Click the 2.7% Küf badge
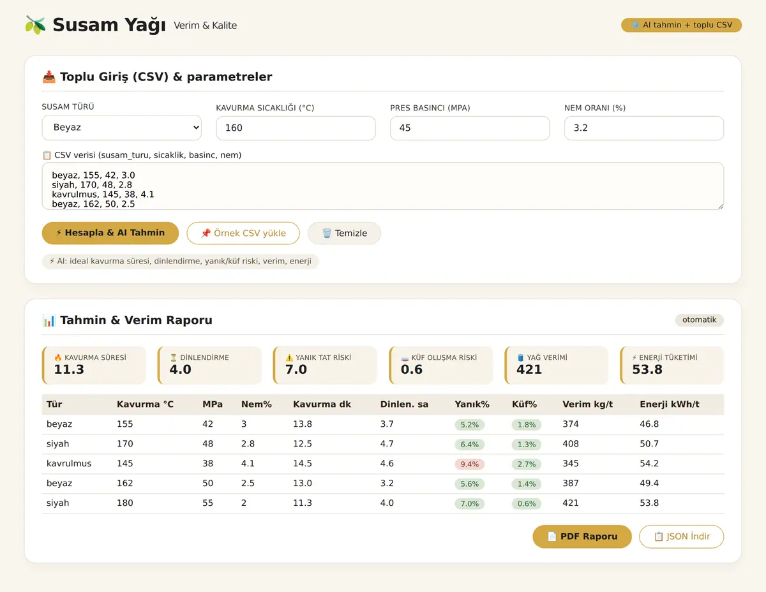Image resolution: width=766 pixels, height=592 pixels. point(527,464)
